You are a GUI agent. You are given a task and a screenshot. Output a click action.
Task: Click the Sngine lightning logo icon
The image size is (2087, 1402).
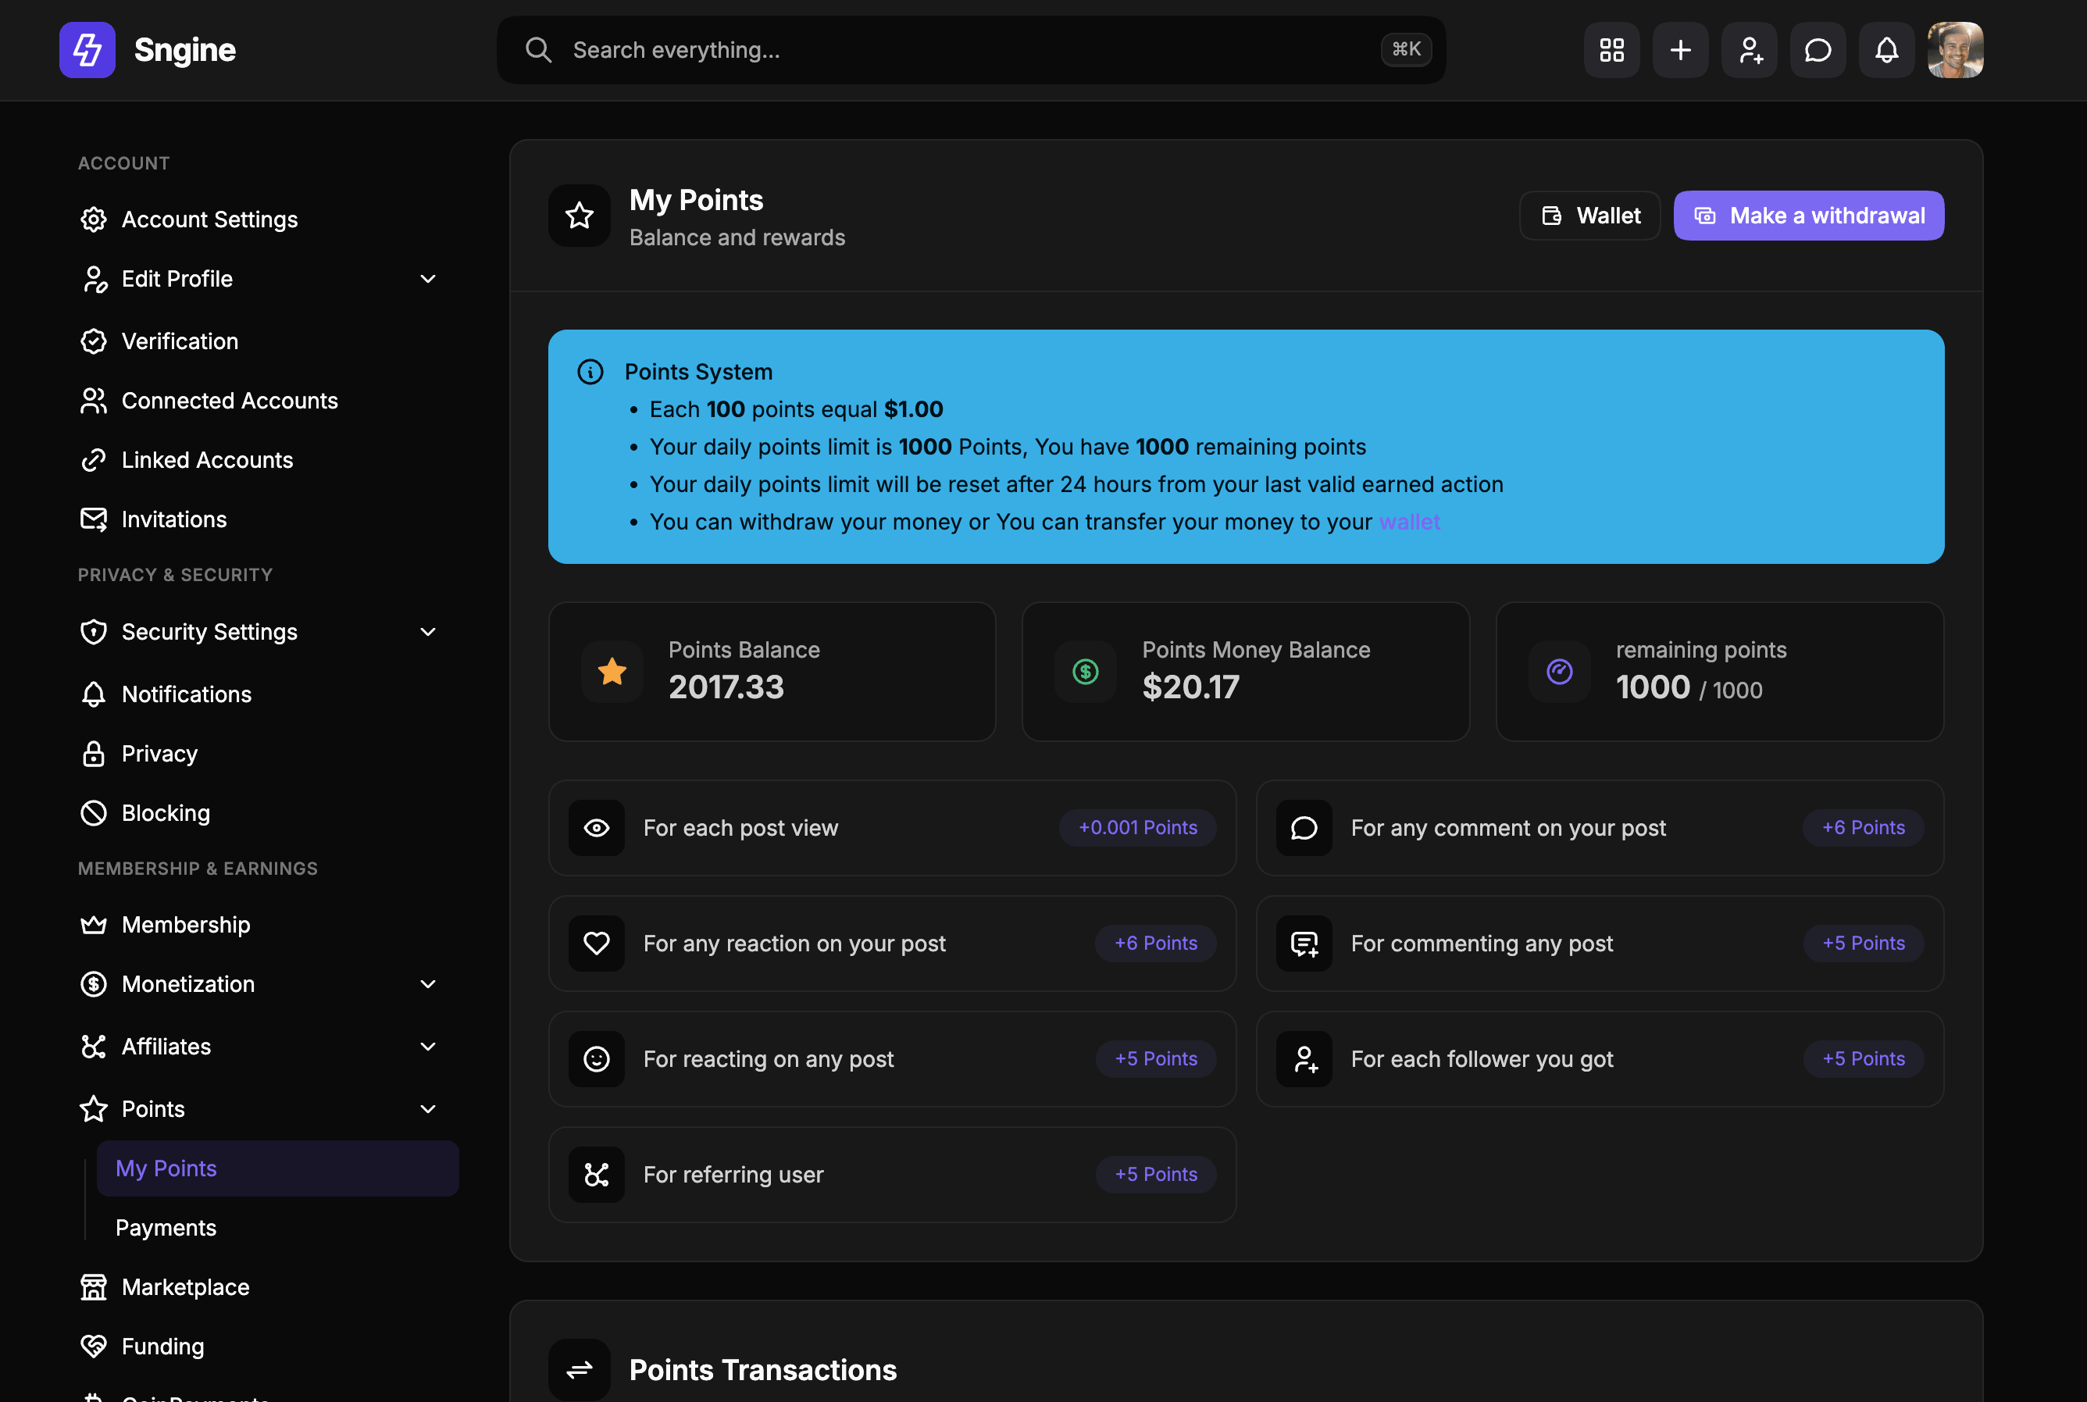tap(87, 50)
